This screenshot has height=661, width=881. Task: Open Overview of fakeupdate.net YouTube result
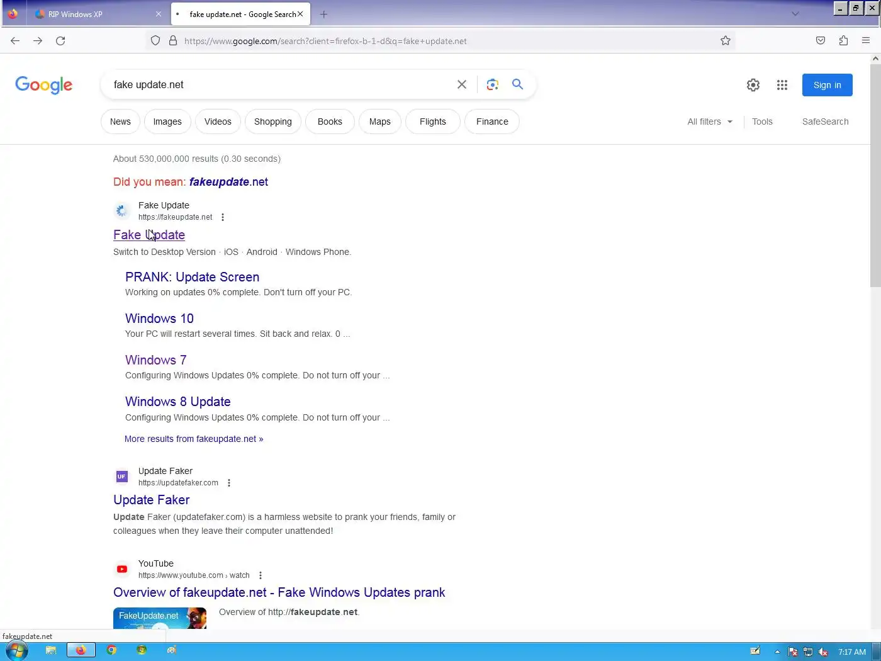pos(279,592)
